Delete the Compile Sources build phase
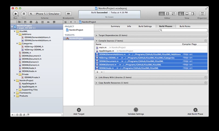 point(206,41)
